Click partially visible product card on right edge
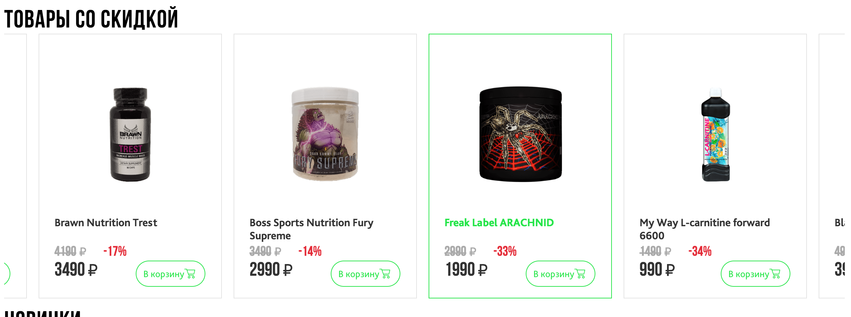This screenshot has height=317, width=851. click(x=834, y=165)
